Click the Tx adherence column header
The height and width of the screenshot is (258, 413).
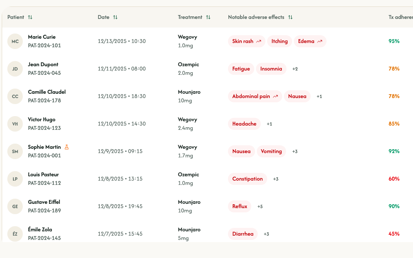pos(400,17)
